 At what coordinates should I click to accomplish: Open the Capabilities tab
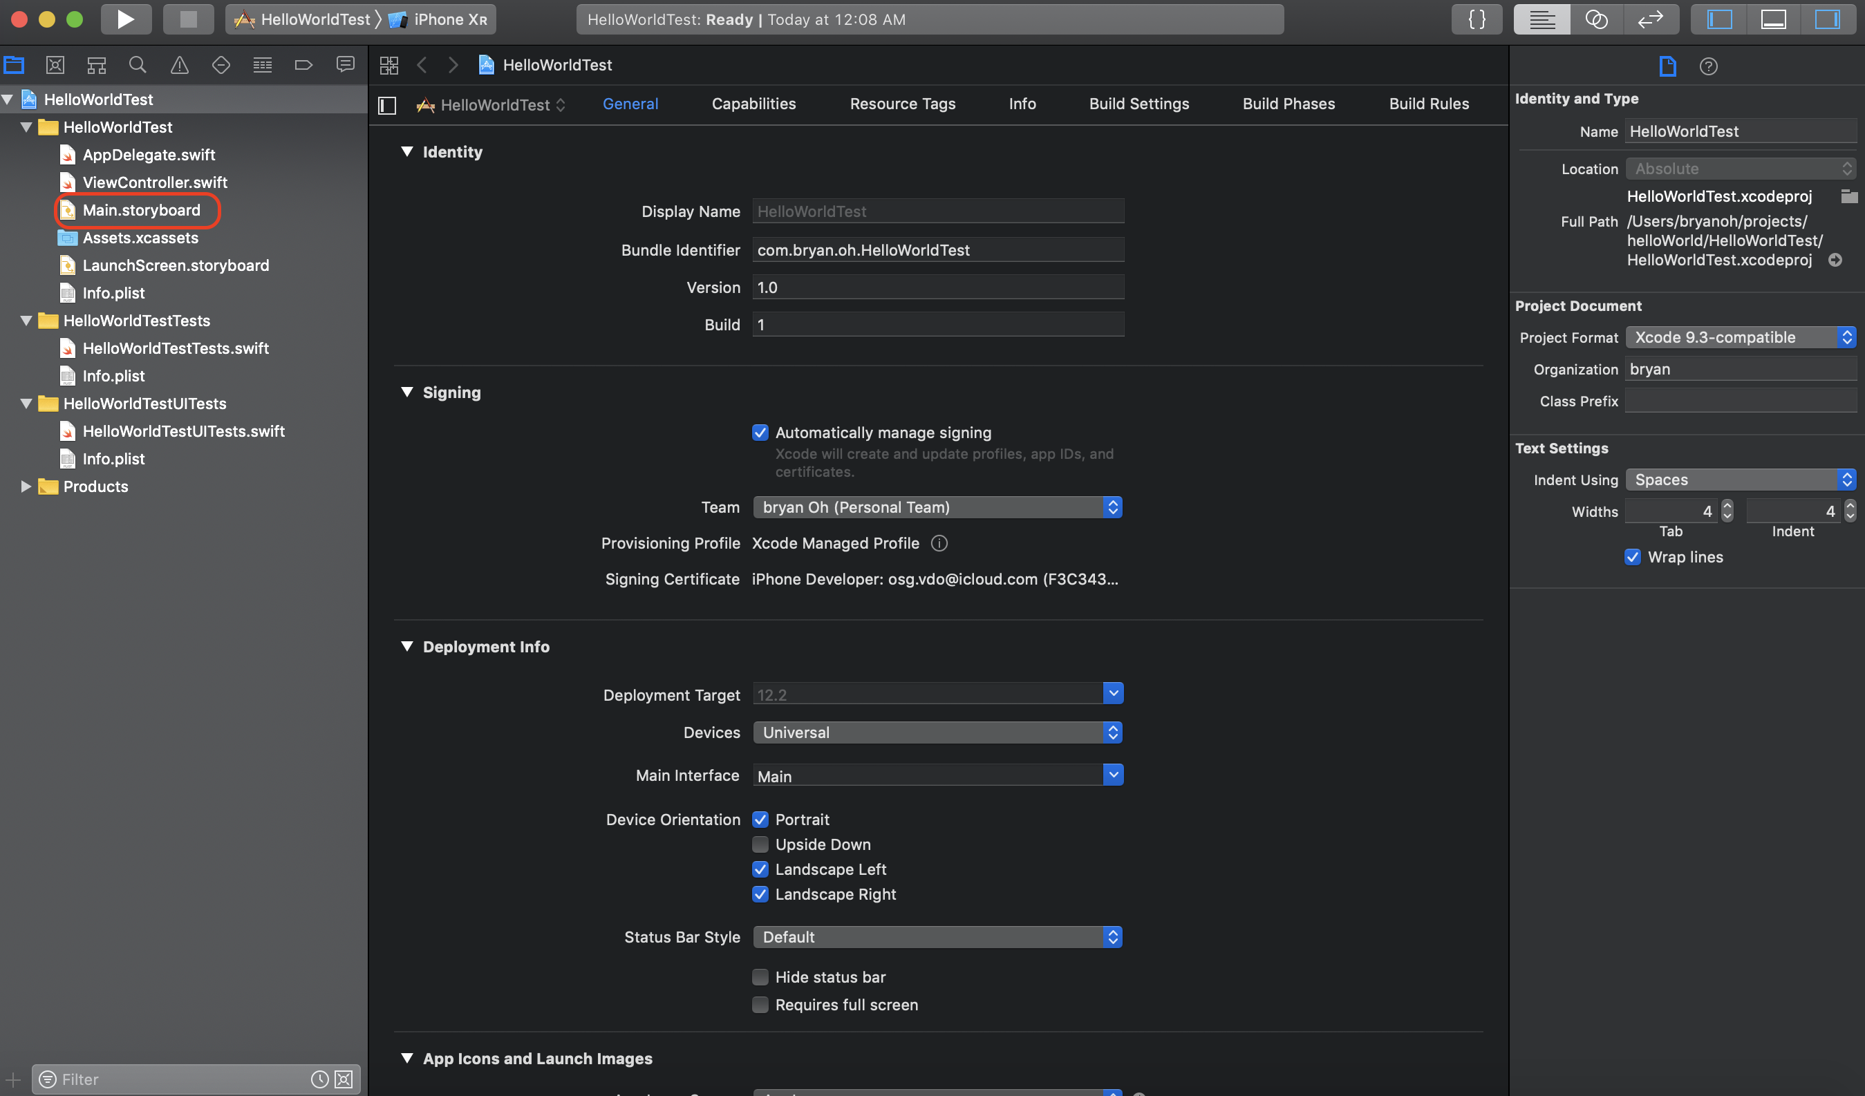pyautogui.click(x=753, y=104)
